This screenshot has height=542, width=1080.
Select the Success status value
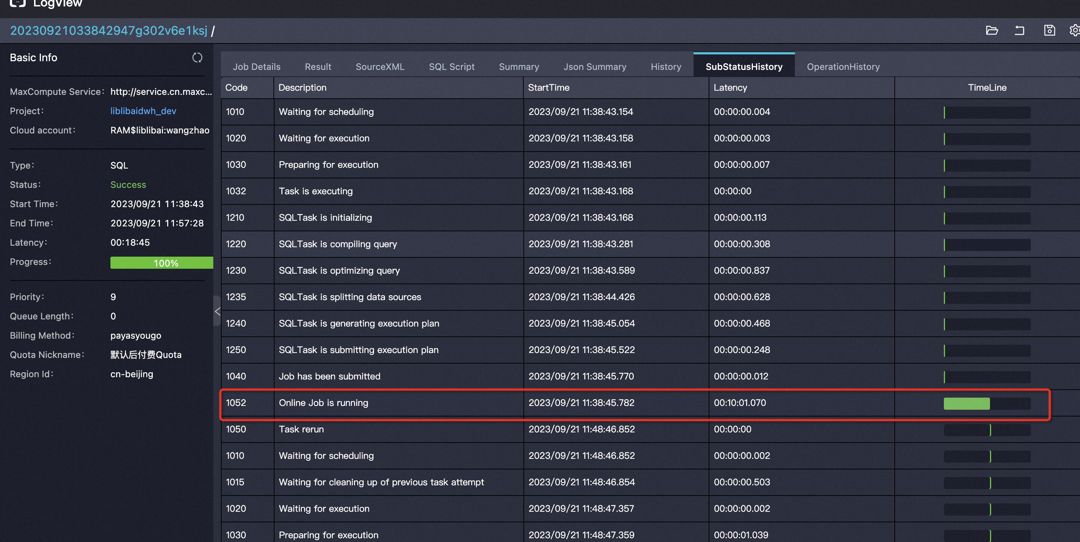128,184
